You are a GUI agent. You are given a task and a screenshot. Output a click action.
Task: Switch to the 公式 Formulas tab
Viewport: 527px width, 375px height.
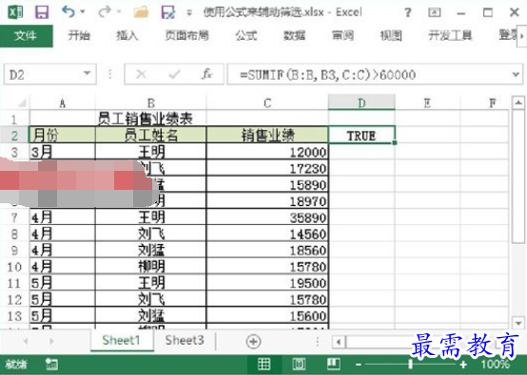(246, 35)
